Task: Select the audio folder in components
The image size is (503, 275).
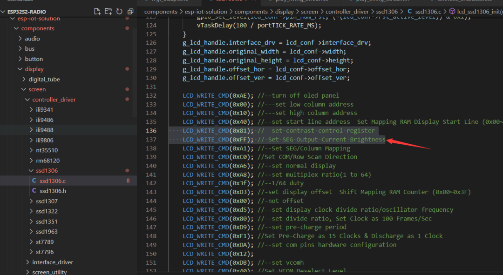Action: [33, 39]
